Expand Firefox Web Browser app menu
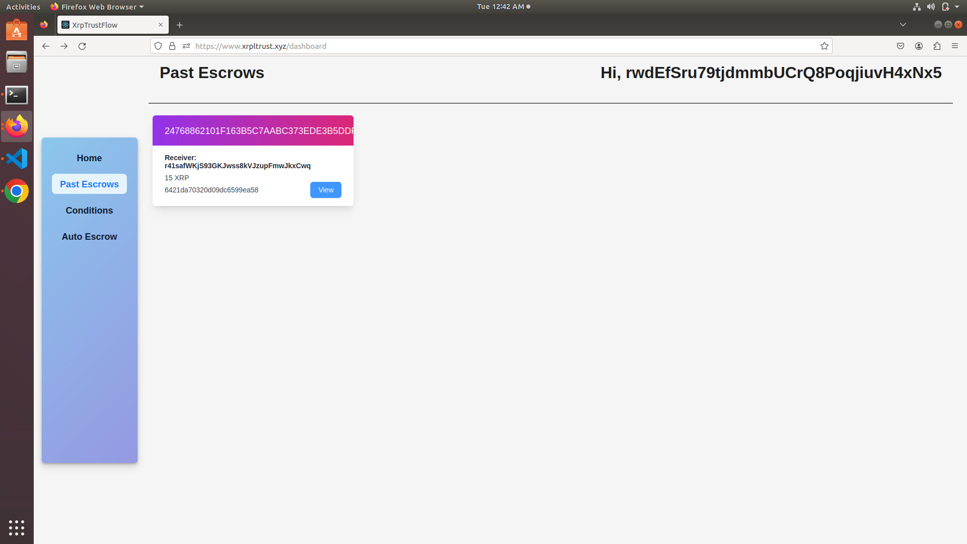The height and width of the screenshot is (544, 967). (x=97, y=7)
